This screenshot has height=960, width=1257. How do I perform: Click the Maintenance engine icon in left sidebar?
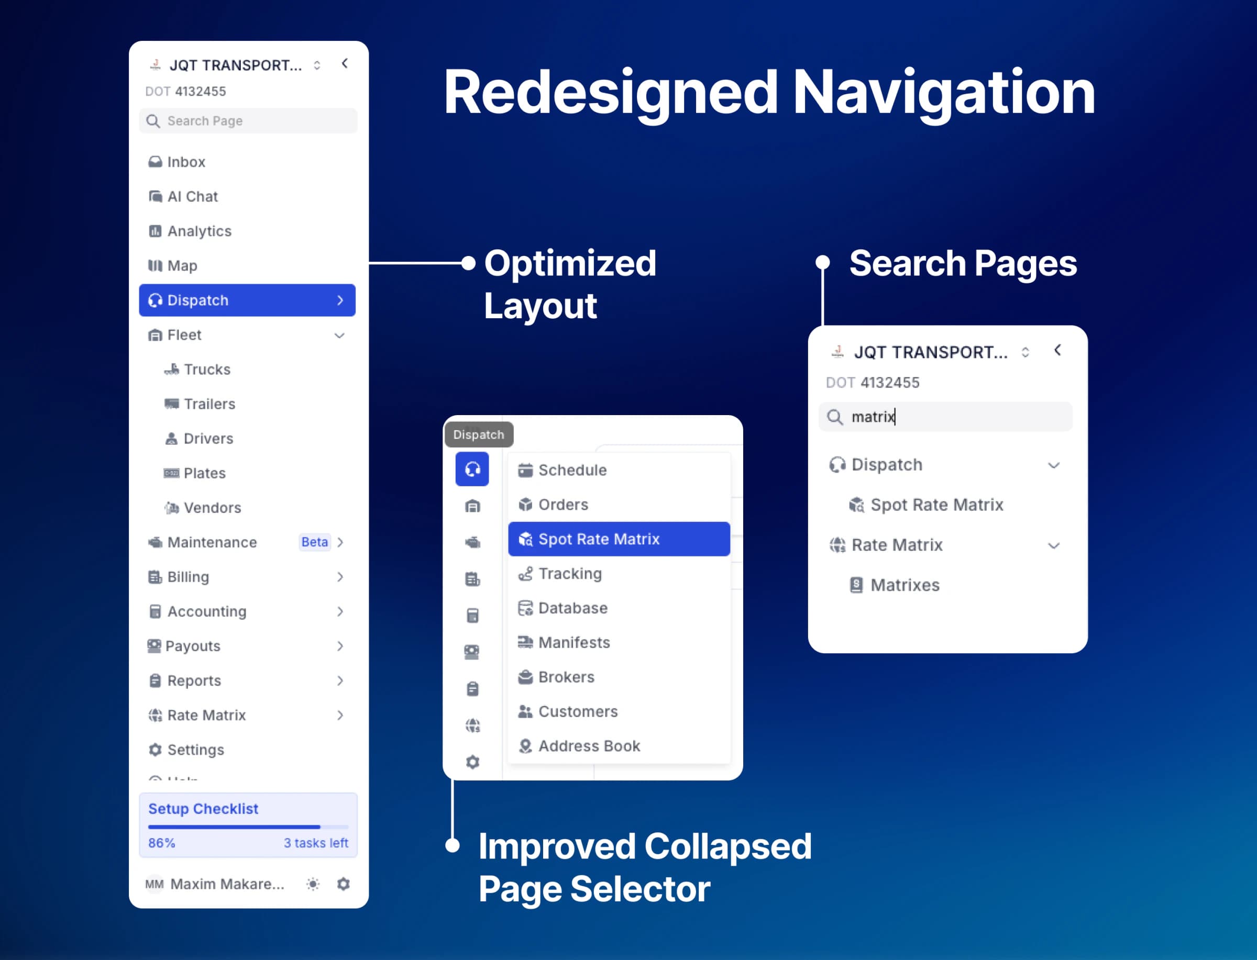pyautogui.click(x=155, y=542)
